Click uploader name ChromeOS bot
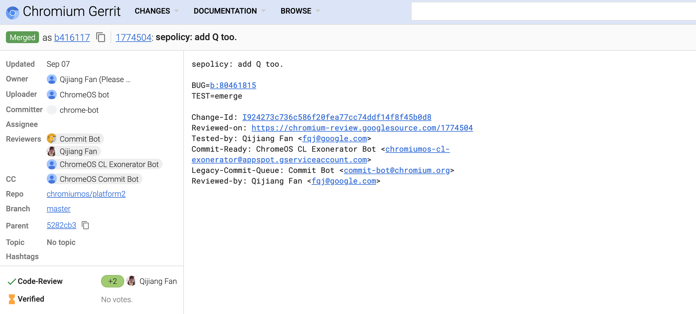Screen dimensions: 696x314 click(x=84, y=95)
